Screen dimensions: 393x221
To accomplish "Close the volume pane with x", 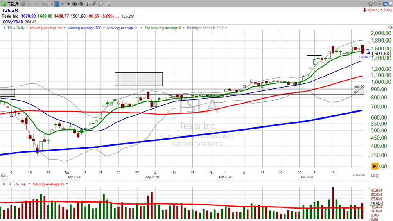I will tap(4, 184).
